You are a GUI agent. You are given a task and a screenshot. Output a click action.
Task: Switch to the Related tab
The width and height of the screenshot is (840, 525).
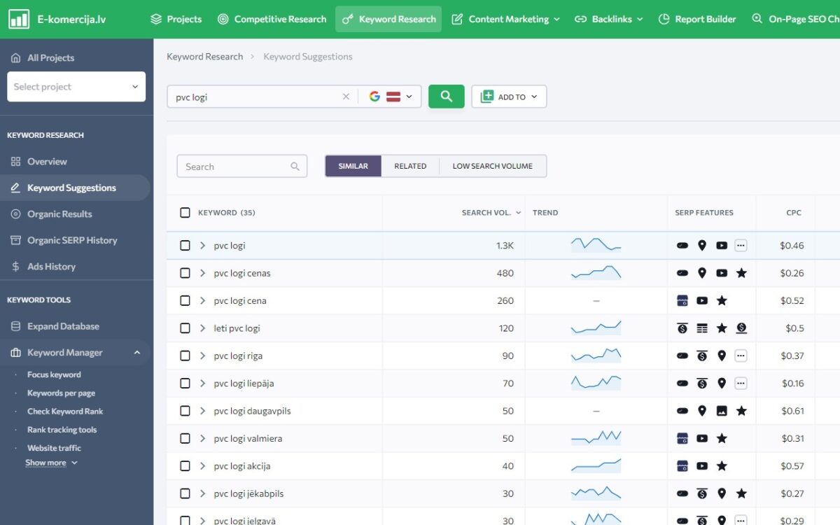410,166
